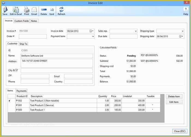Open invoice with Edit in Excel icon
The width and height of the screenshot is (191, 137).
click(x=16, y=10)
